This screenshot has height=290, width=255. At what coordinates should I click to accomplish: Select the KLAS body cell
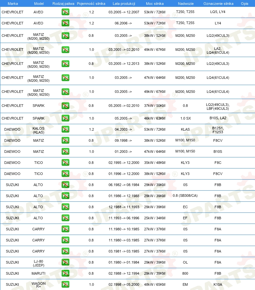(186, 129)
